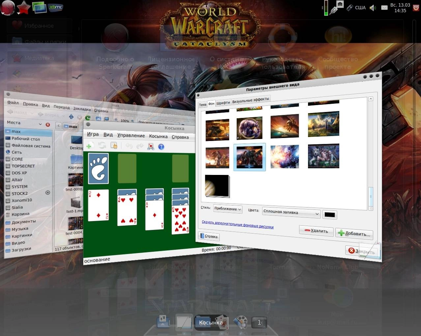Click the green reload icon in file manager
This screenshot has width=421, height=336.
[x=88, y=118]
